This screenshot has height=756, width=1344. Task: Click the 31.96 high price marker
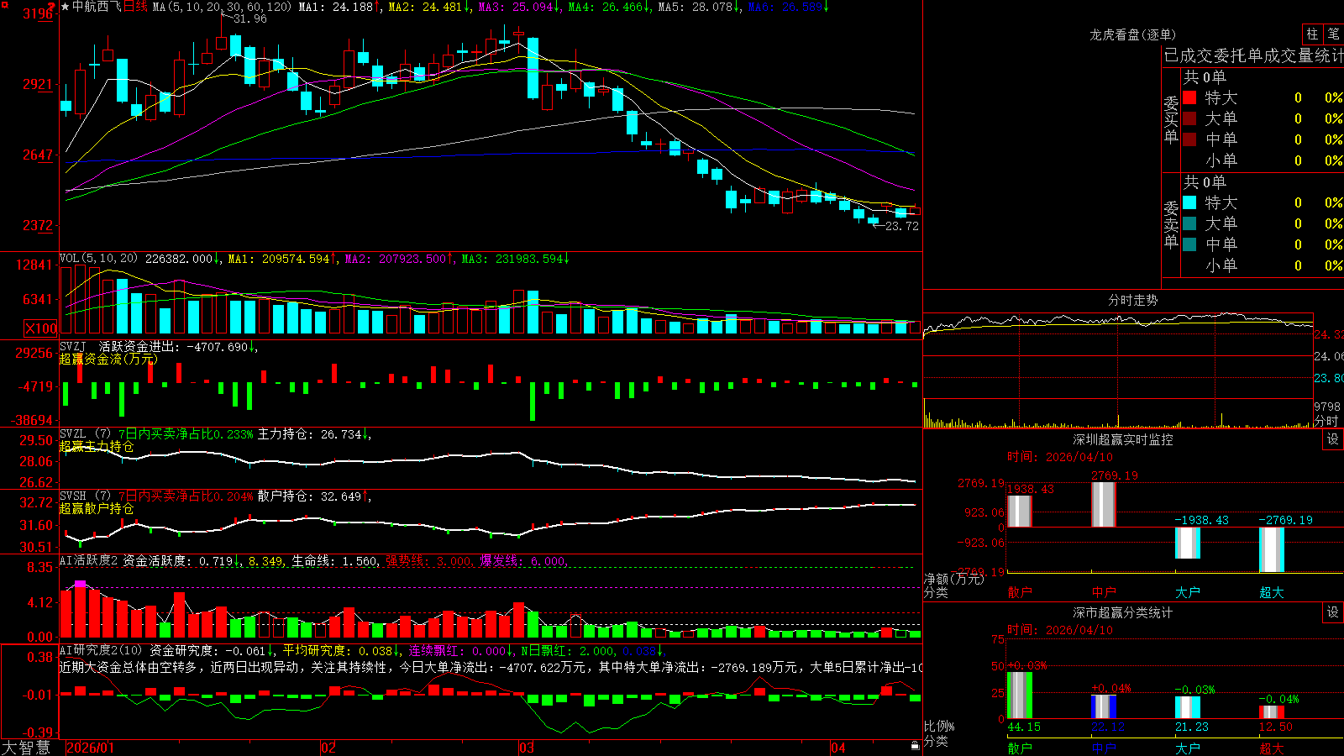pyautogui.click(x=250, y=18)
